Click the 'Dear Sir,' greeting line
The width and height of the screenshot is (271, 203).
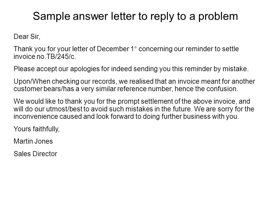tap(27, 37)
